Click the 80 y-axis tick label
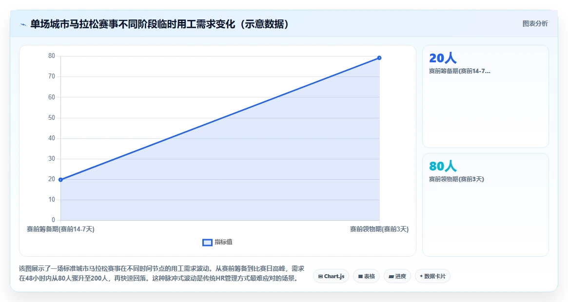Viewport: 568px width, 302px height. click(x=52, y=56)
